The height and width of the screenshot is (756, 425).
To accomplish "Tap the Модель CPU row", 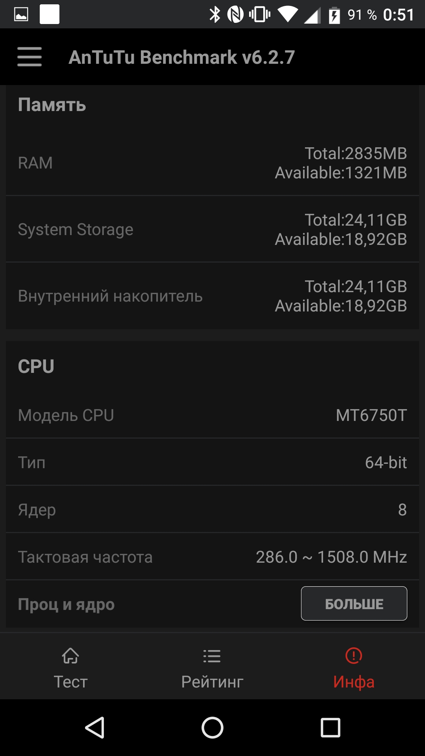I will tap(213, 415).
